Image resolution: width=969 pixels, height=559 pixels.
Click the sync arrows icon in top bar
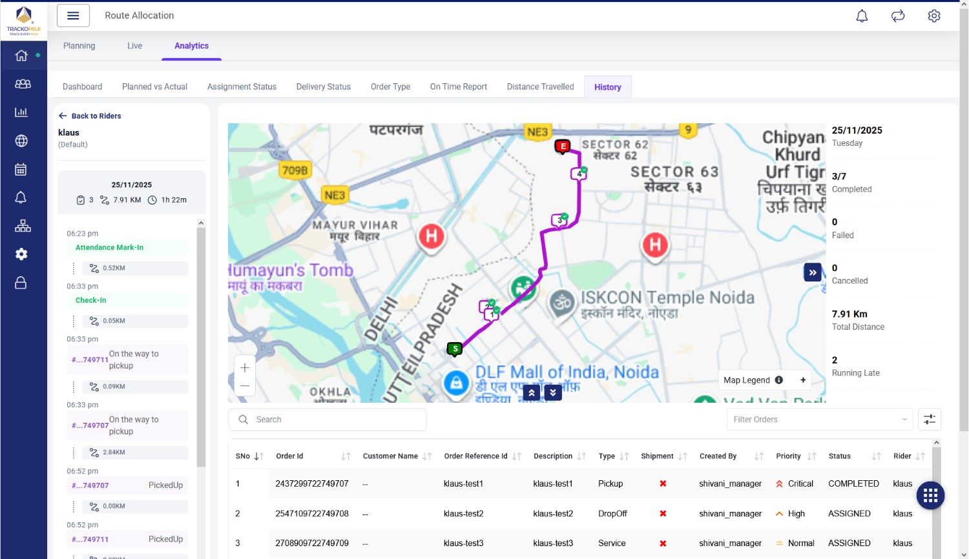(898, 15)
